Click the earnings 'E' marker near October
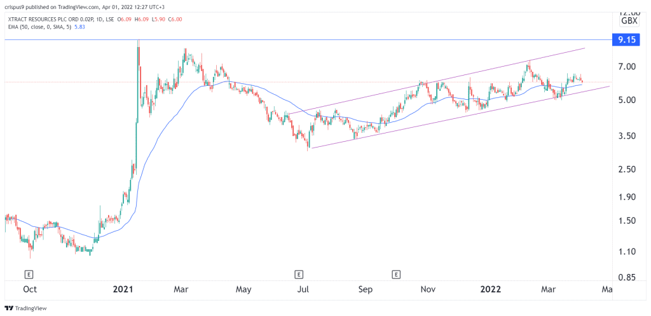 29,274
